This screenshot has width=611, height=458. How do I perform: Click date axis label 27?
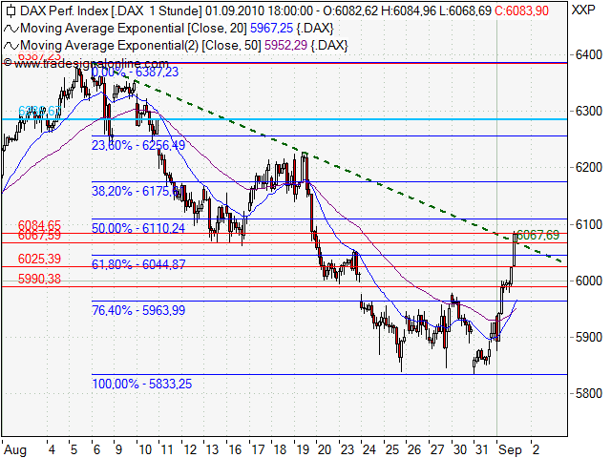point(437,449)
